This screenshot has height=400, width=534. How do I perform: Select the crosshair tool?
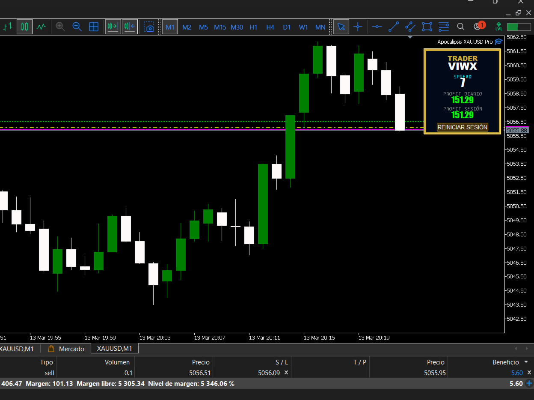(x=358, y=27)
